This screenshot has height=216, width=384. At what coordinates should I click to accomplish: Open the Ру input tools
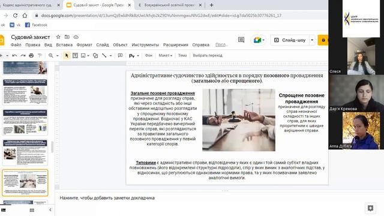(131, 56)
